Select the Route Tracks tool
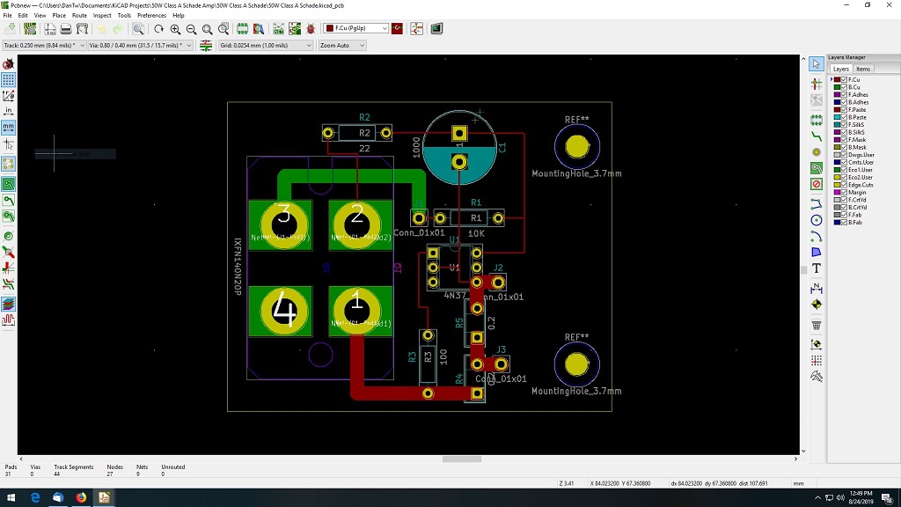This screenshot has width=901, height=507. click(x=817, y=136)
